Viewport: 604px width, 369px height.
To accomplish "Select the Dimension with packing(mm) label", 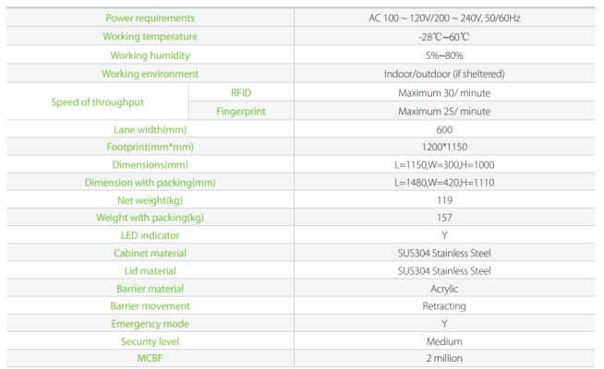I will point(150,183).
